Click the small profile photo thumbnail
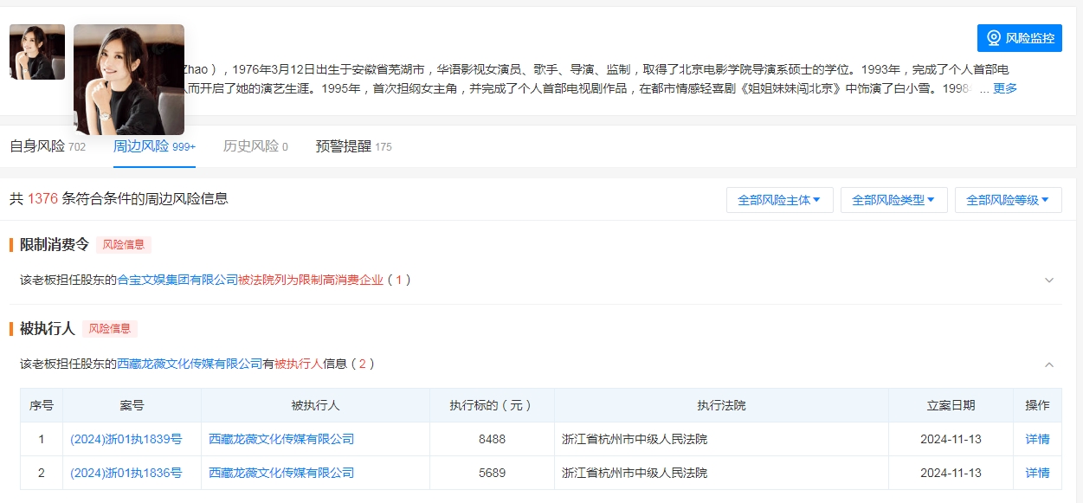The width and height of the screenshot is (1083, 503). [x=37, y=52]
